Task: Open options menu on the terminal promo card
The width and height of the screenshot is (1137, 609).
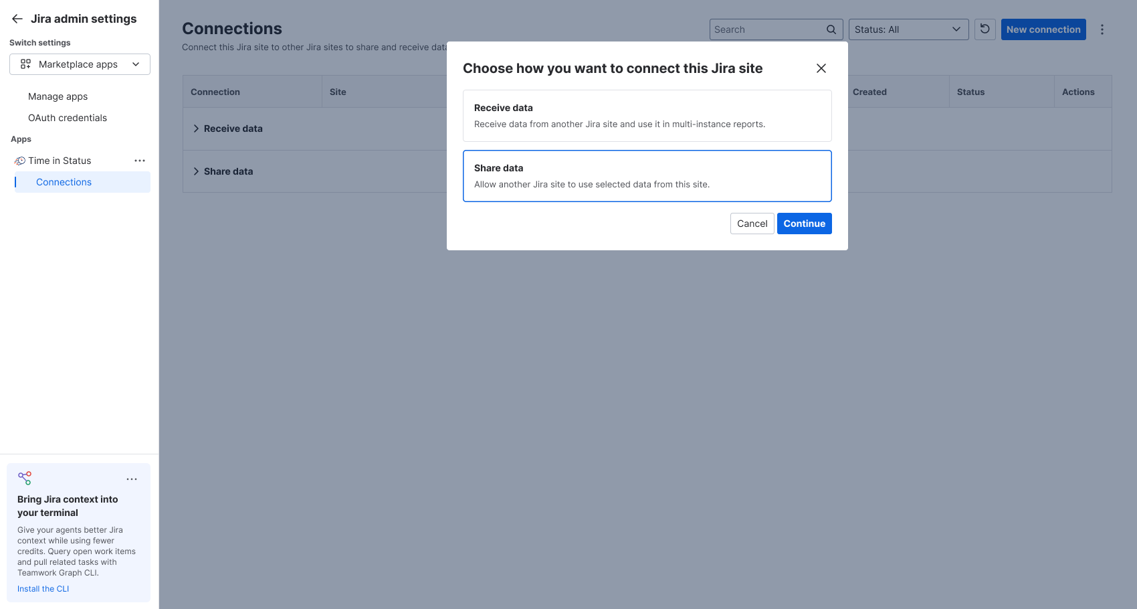Action: point(132,479)
